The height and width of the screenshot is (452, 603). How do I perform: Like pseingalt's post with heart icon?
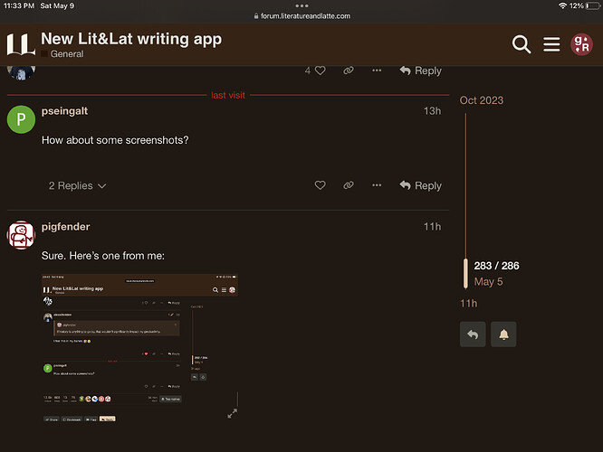(x=320, y=185)
